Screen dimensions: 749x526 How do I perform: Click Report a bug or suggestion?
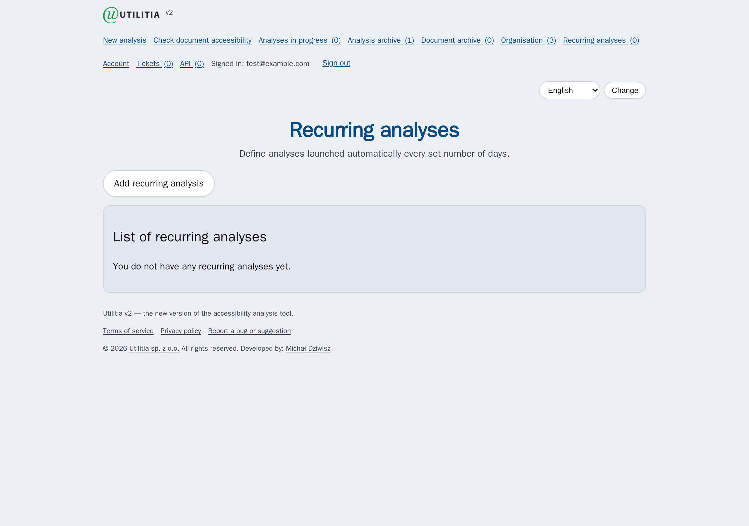(249, 331)
